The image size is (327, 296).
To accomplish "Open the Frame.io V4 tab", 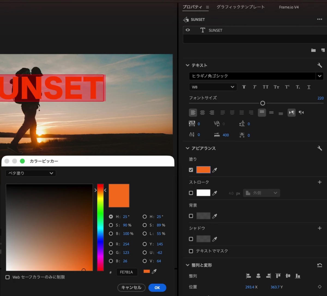I will [x=289, y=7].
